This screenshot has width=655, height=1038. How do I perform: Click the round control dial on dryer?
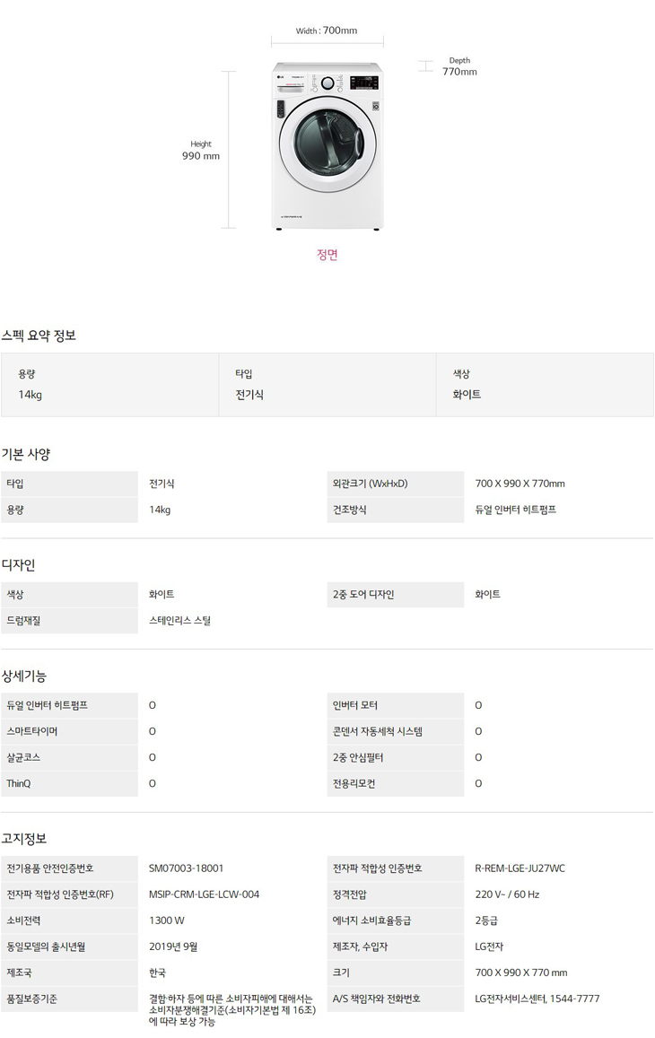(327, 83)
